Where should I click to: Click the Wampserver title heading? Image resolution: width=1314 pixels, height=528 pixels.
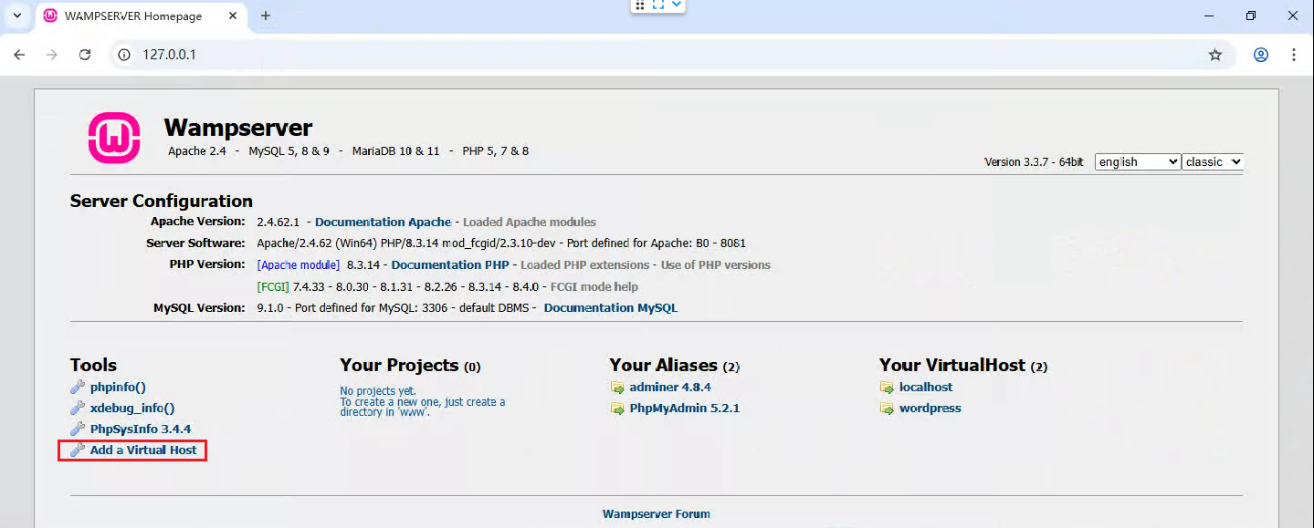(238, 128)
